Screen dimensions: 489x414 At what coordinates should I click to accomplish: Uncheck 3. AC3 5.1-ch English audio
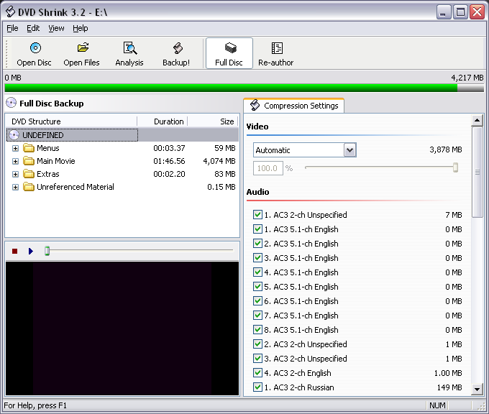[257, 257]
